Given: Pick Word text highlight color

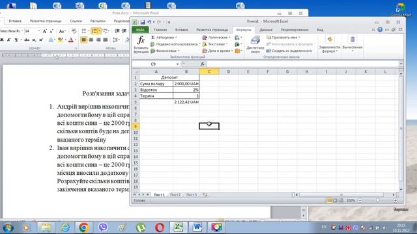Looking at the screenshot, I should (61, 40).
